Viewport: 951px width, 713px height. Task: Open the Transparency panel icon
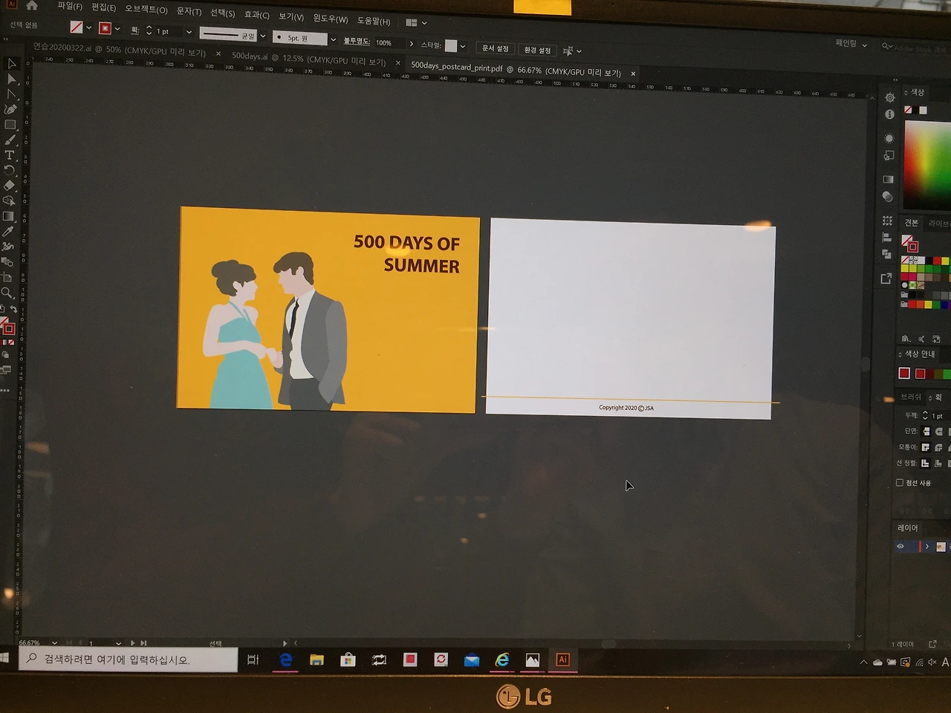888,197
